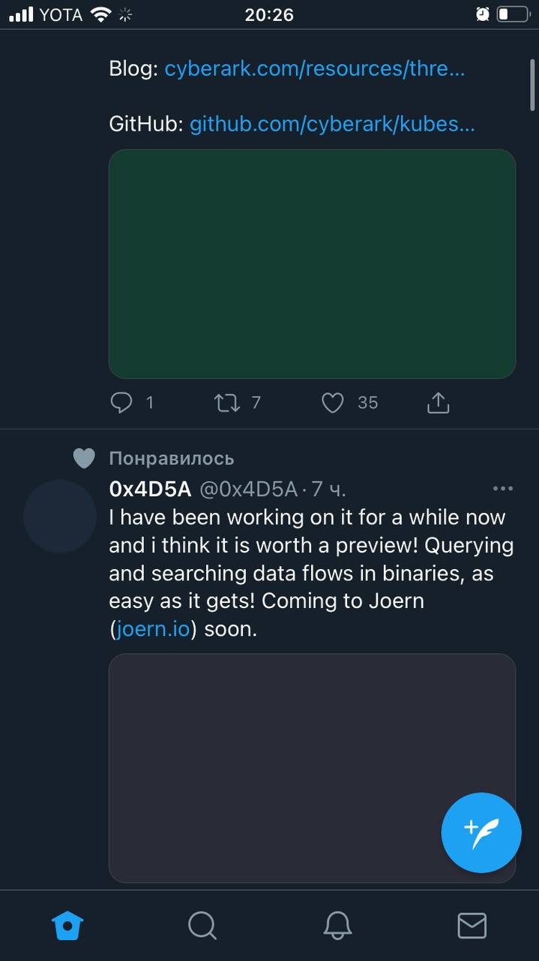Open the Notifications bell tab

[337, 925]
